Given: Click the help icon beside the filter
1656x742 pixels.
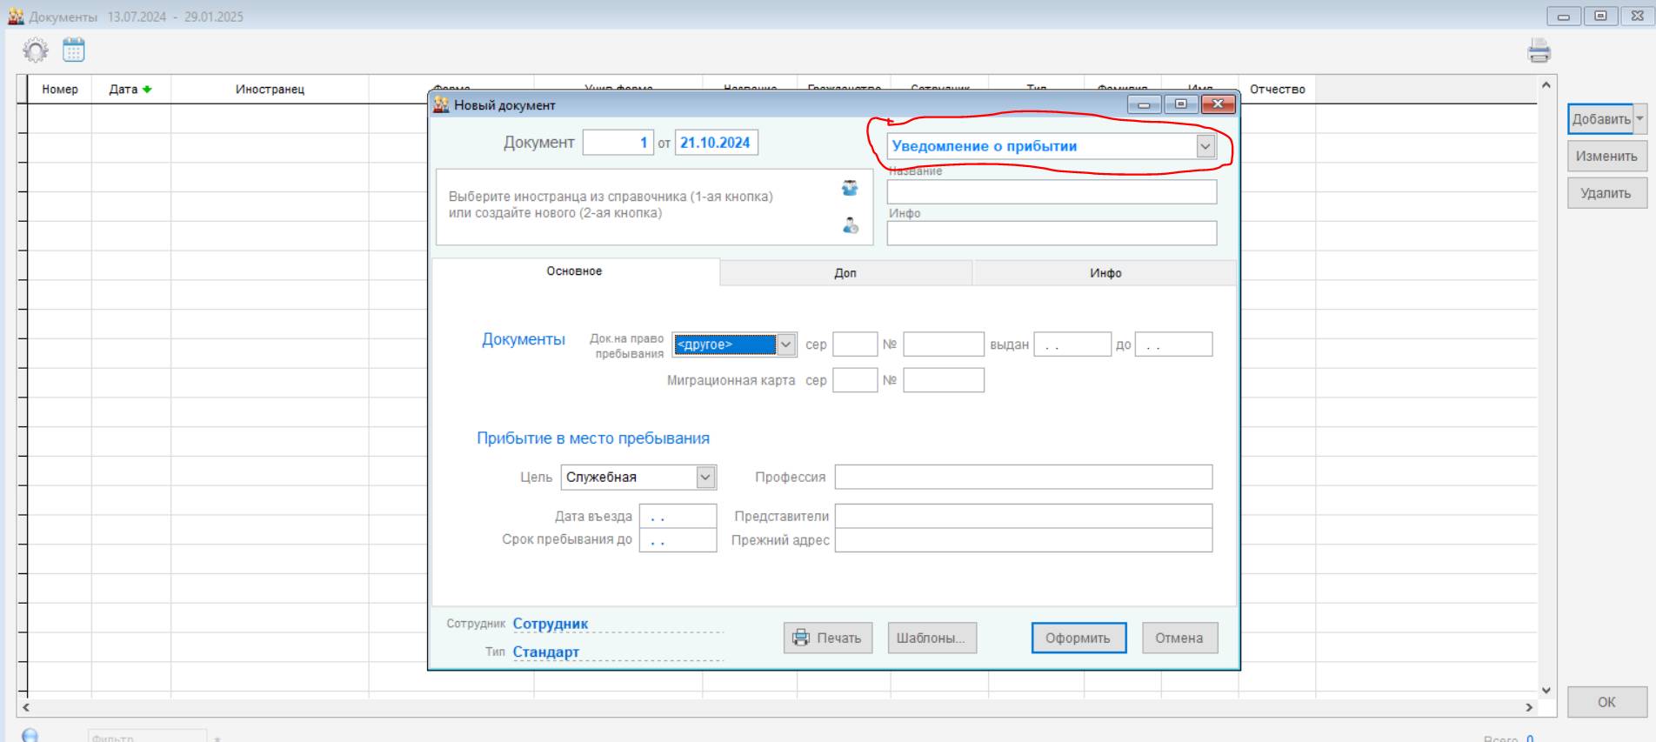Looking at the screenshot, I should pyautogui.click(x=30, y=736).
